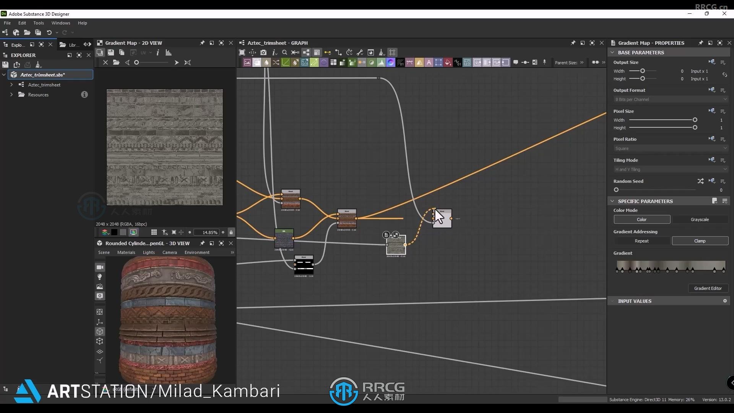Toggle the tiling mode display icon

(x=712, y=160)
